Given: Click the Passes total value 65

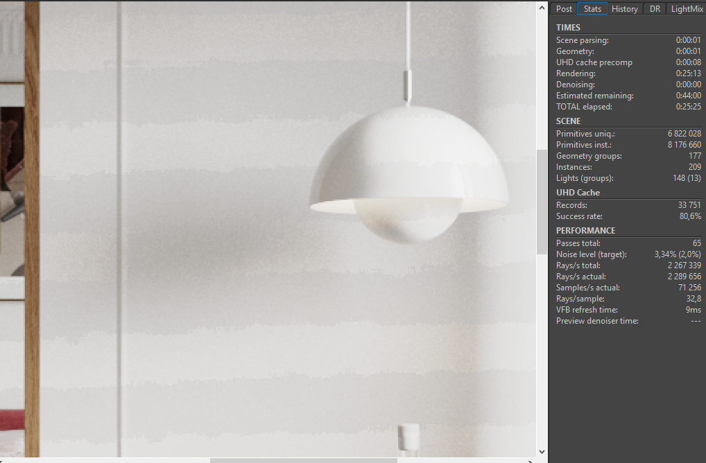Looking at the screenshot, I should coord(696,243).
